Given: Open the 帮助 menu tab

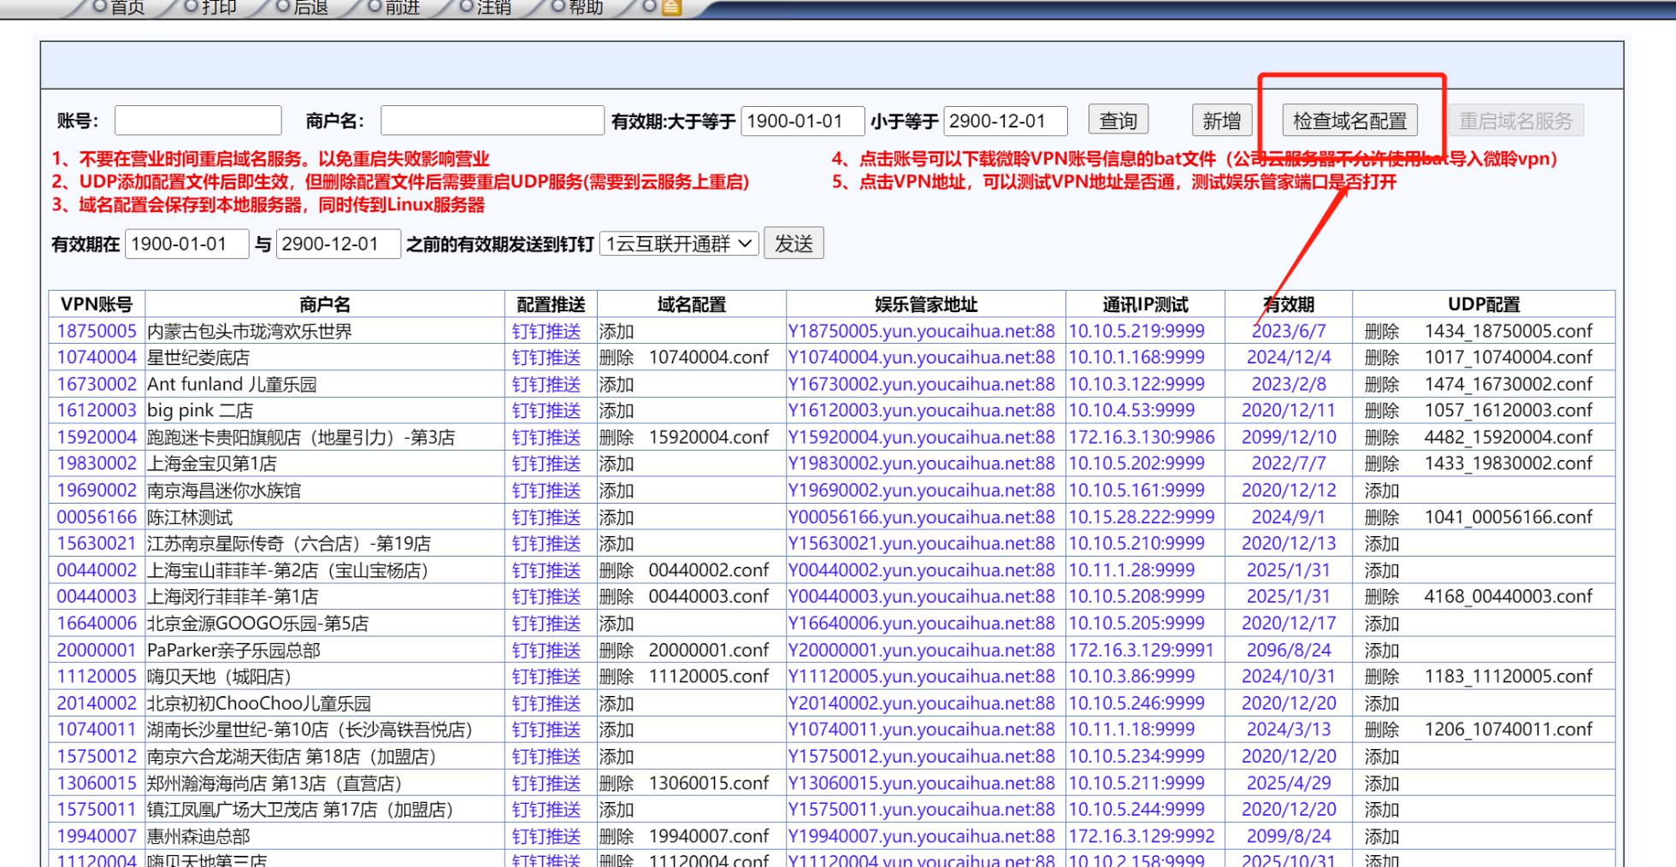Looking at the screenshot, I should tap(577, 7).
